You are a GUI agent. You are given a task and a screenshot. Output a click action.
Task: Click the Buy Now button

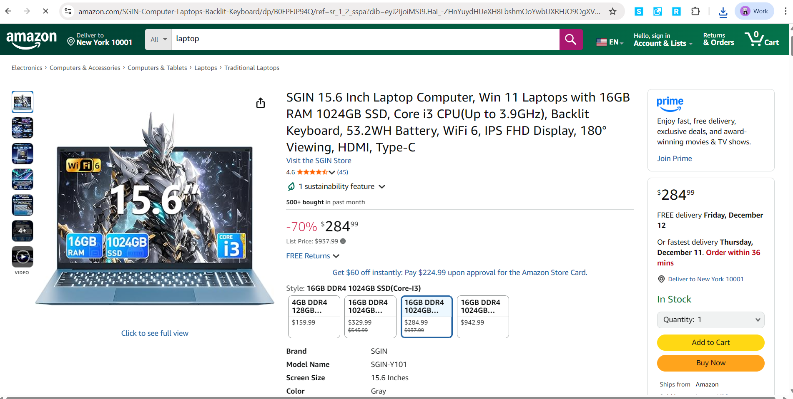pos(710,363)
